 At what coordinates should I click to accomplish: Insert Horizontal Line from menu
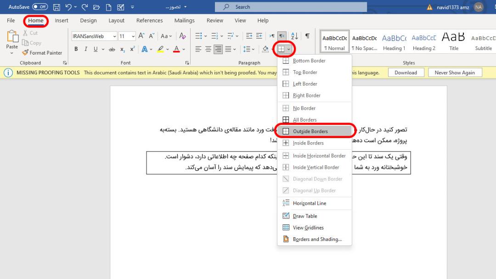pos(315,203)
